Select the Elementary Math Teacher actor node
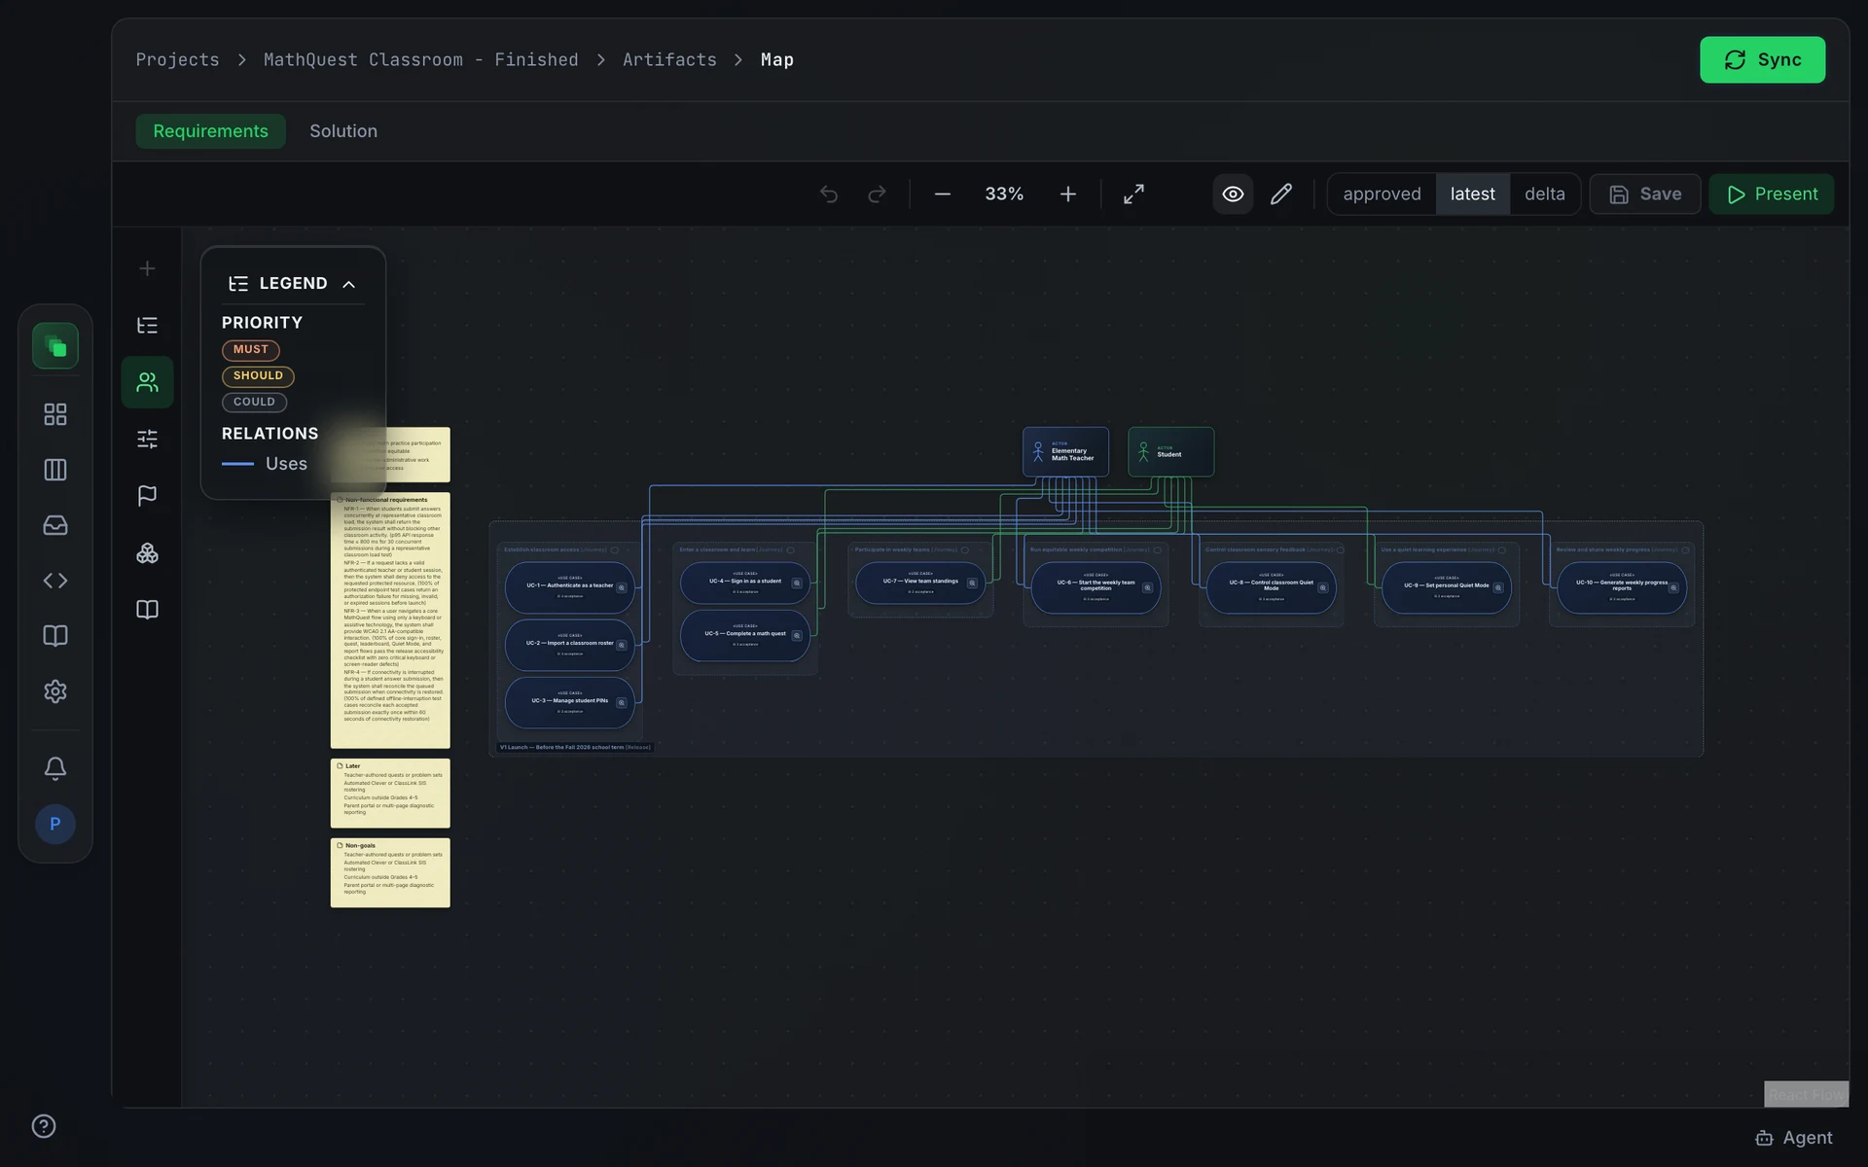1868x1167 pixels. coord(1065,452)
